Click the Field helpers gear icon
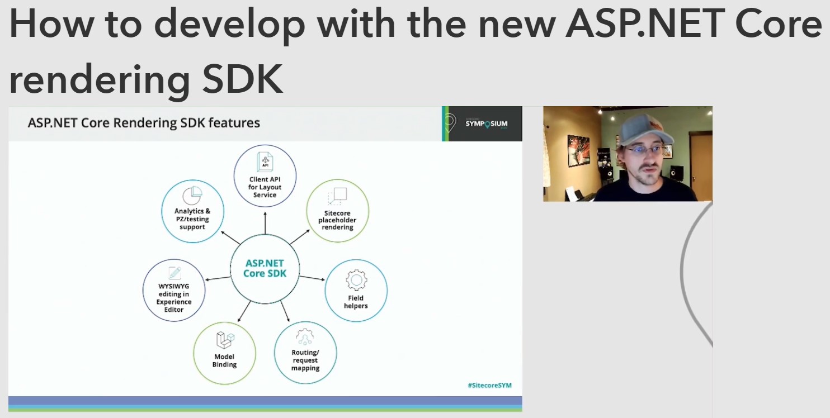This screenshot has height=418, width=830. pos(356,281)
